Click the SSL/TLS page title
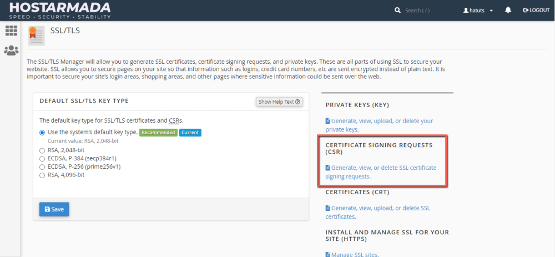Image resolution: width=555 pixels, height=257 pixels. (x=65, y=31)
